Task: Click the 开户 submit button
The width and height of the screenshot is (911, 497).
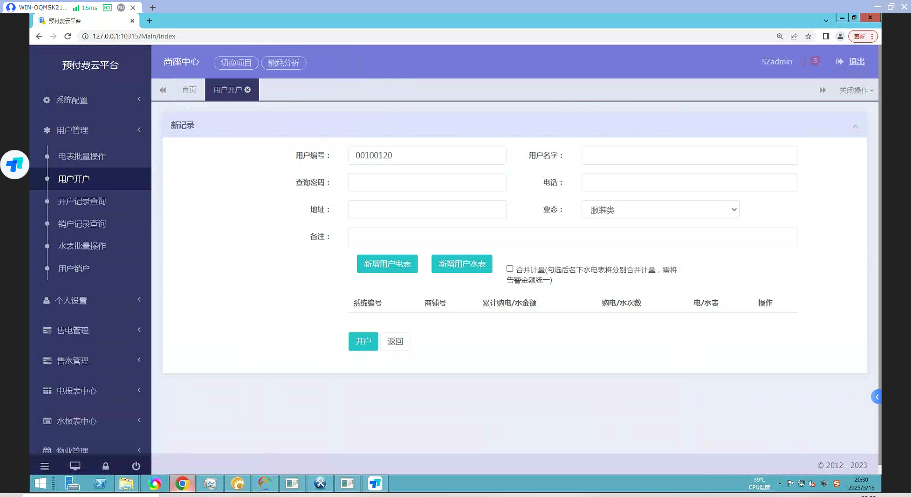Action: 363,341
